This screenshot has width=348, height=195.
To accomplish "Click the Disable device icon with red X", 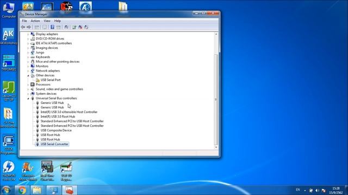I will tap(80, 27).
